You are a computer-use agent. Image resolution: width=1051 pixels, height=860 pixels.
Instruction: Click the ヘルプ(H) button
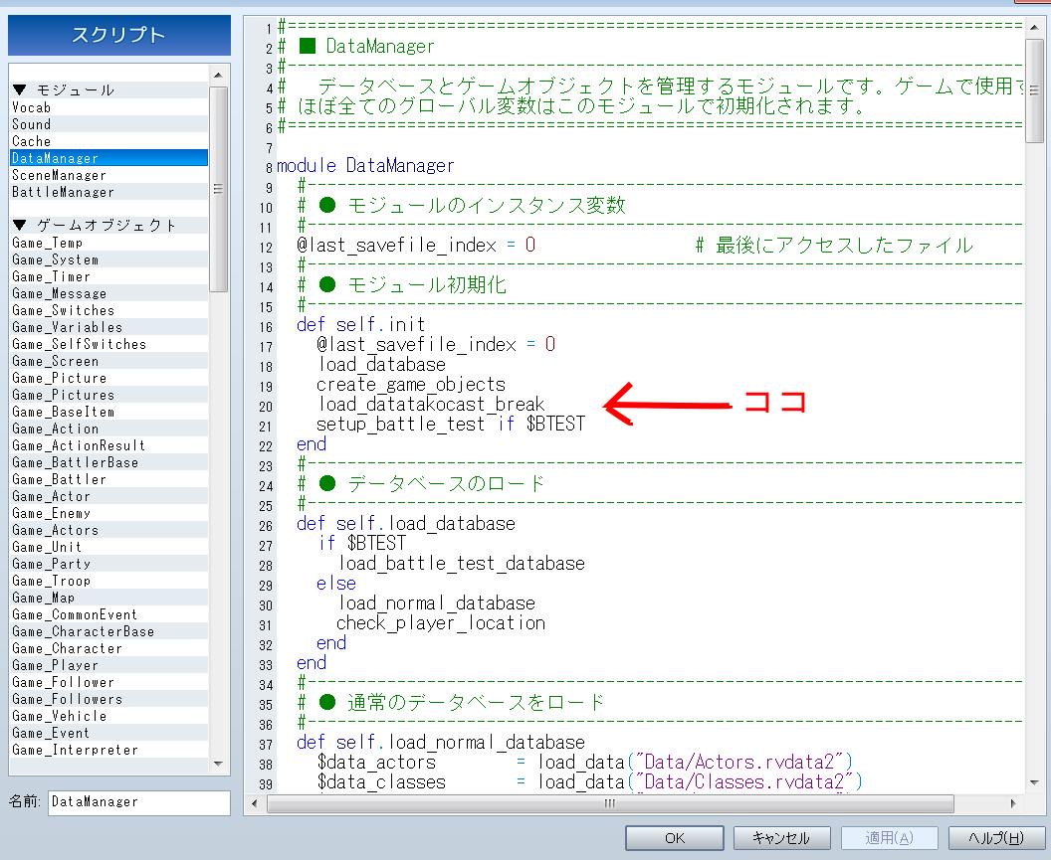[996, 838]
